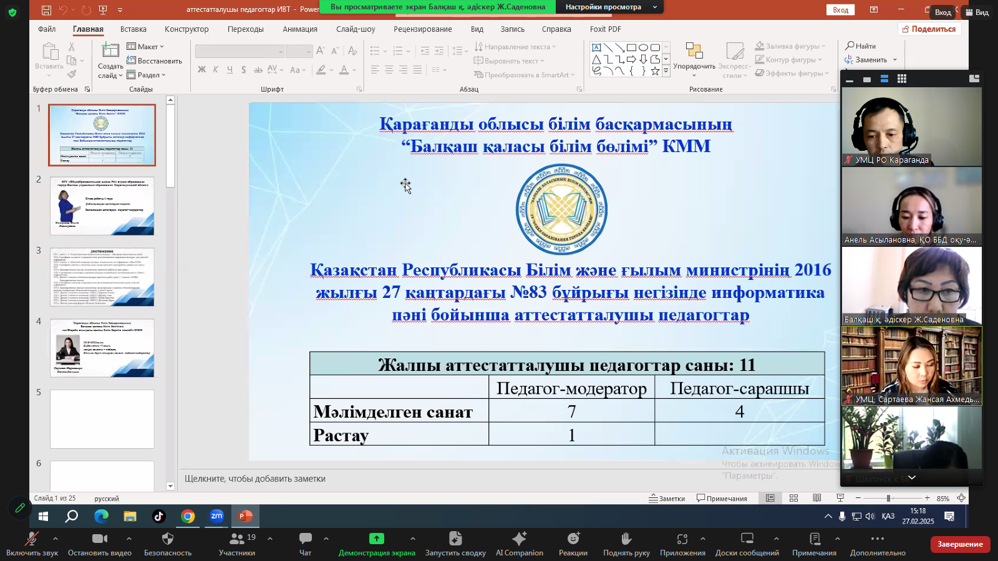Switch video panel to gallery grid view
This screenshot has width=998, height=561.
click(901, 79)
